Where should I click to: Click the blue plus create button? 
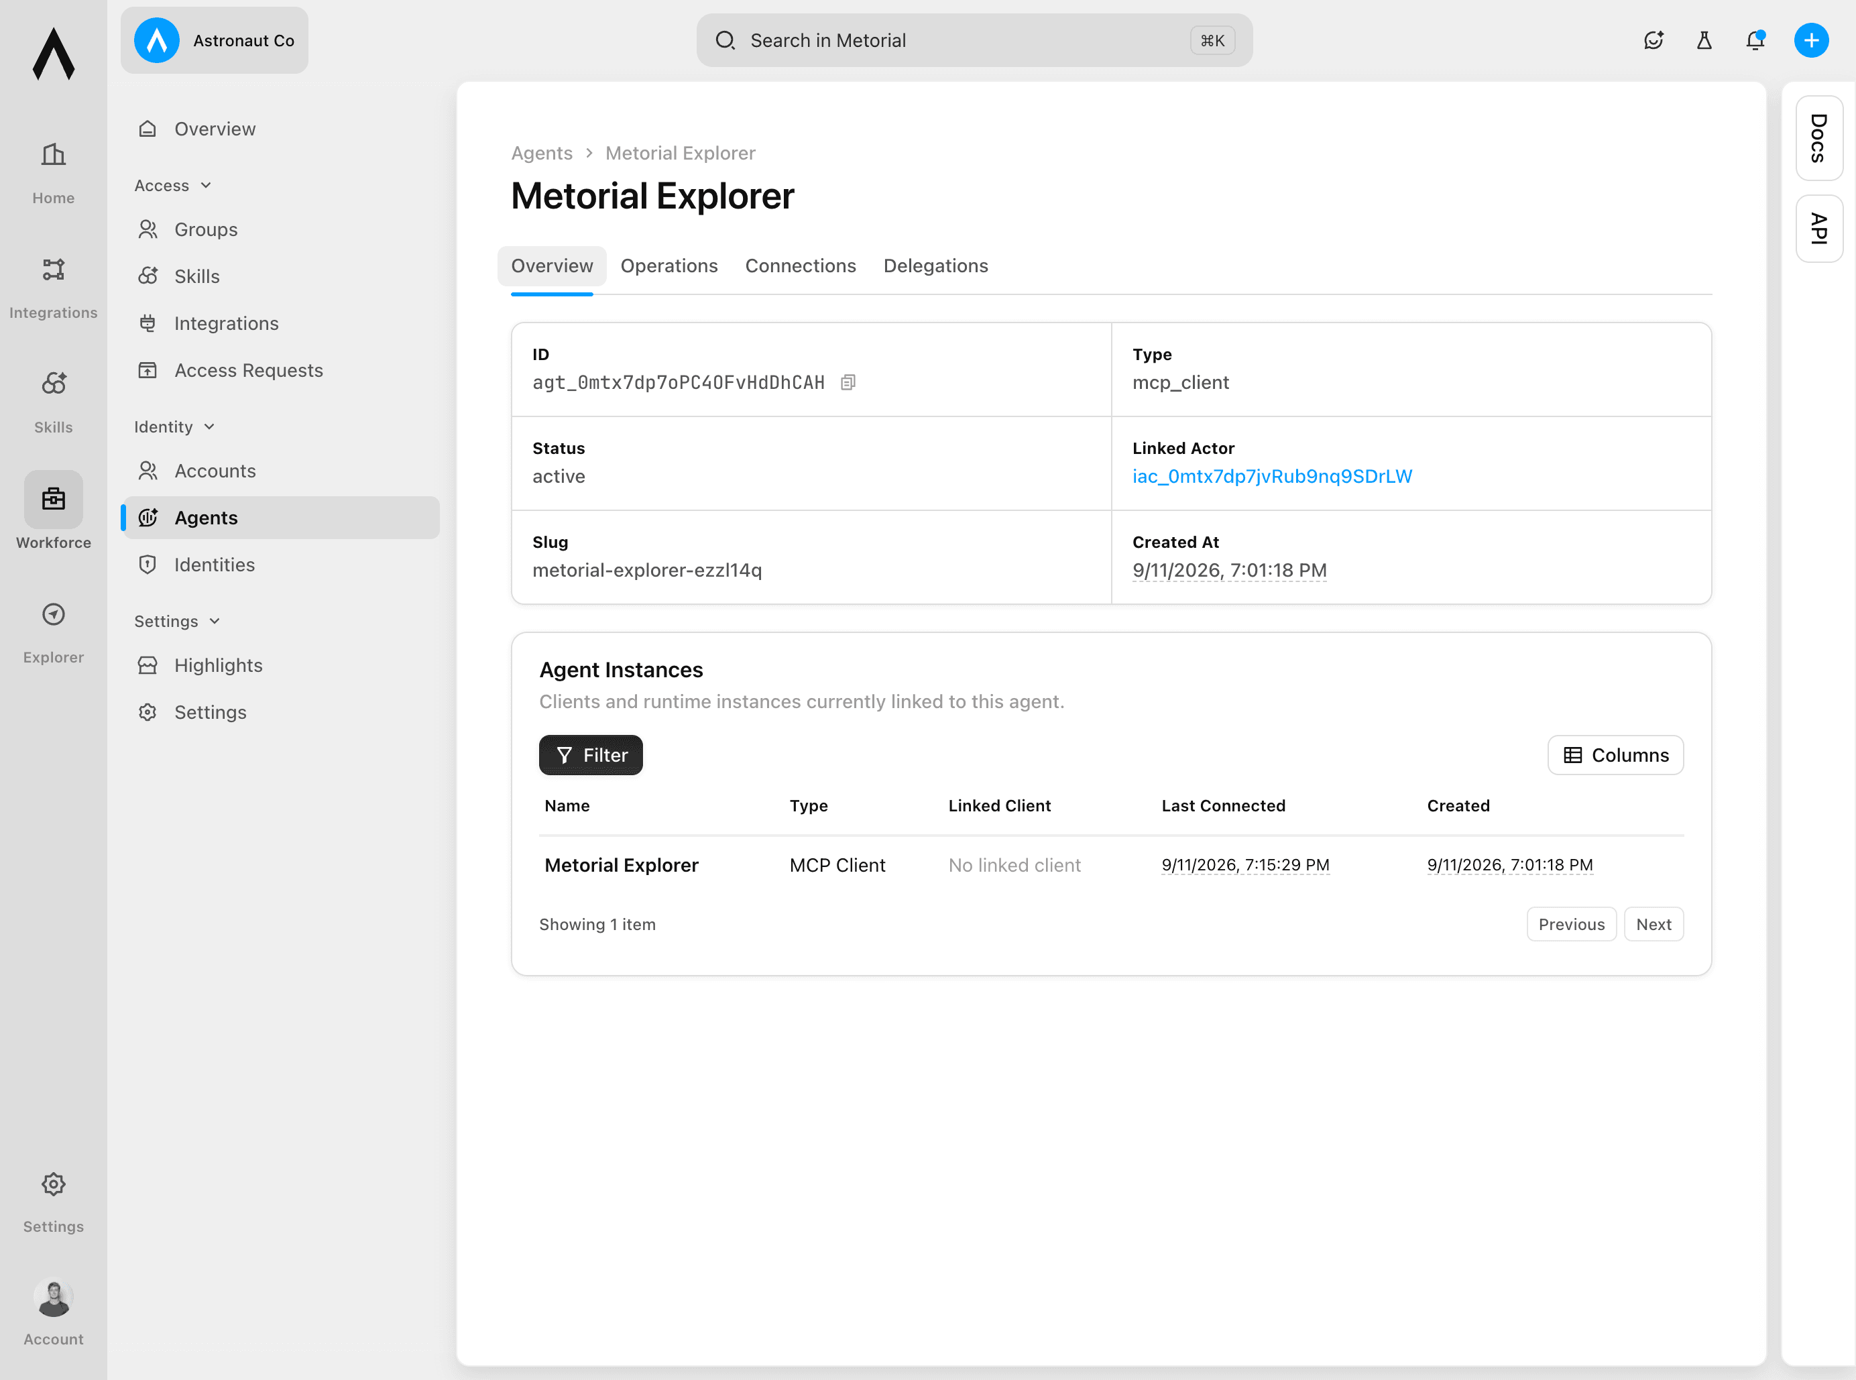point(1811,40)
